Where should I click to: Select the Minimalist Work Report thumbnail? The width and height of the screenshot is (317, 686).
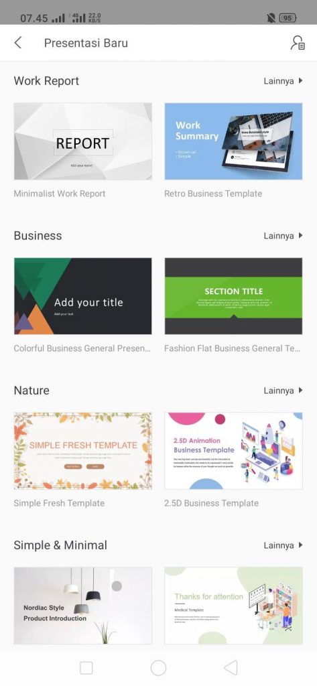point(83,141)
